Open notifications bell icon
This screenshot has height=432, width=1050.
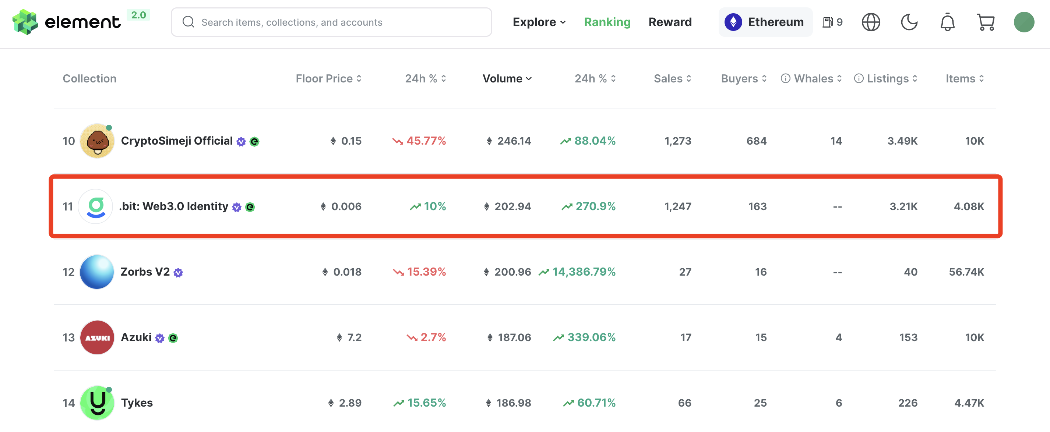click(947, 22)
